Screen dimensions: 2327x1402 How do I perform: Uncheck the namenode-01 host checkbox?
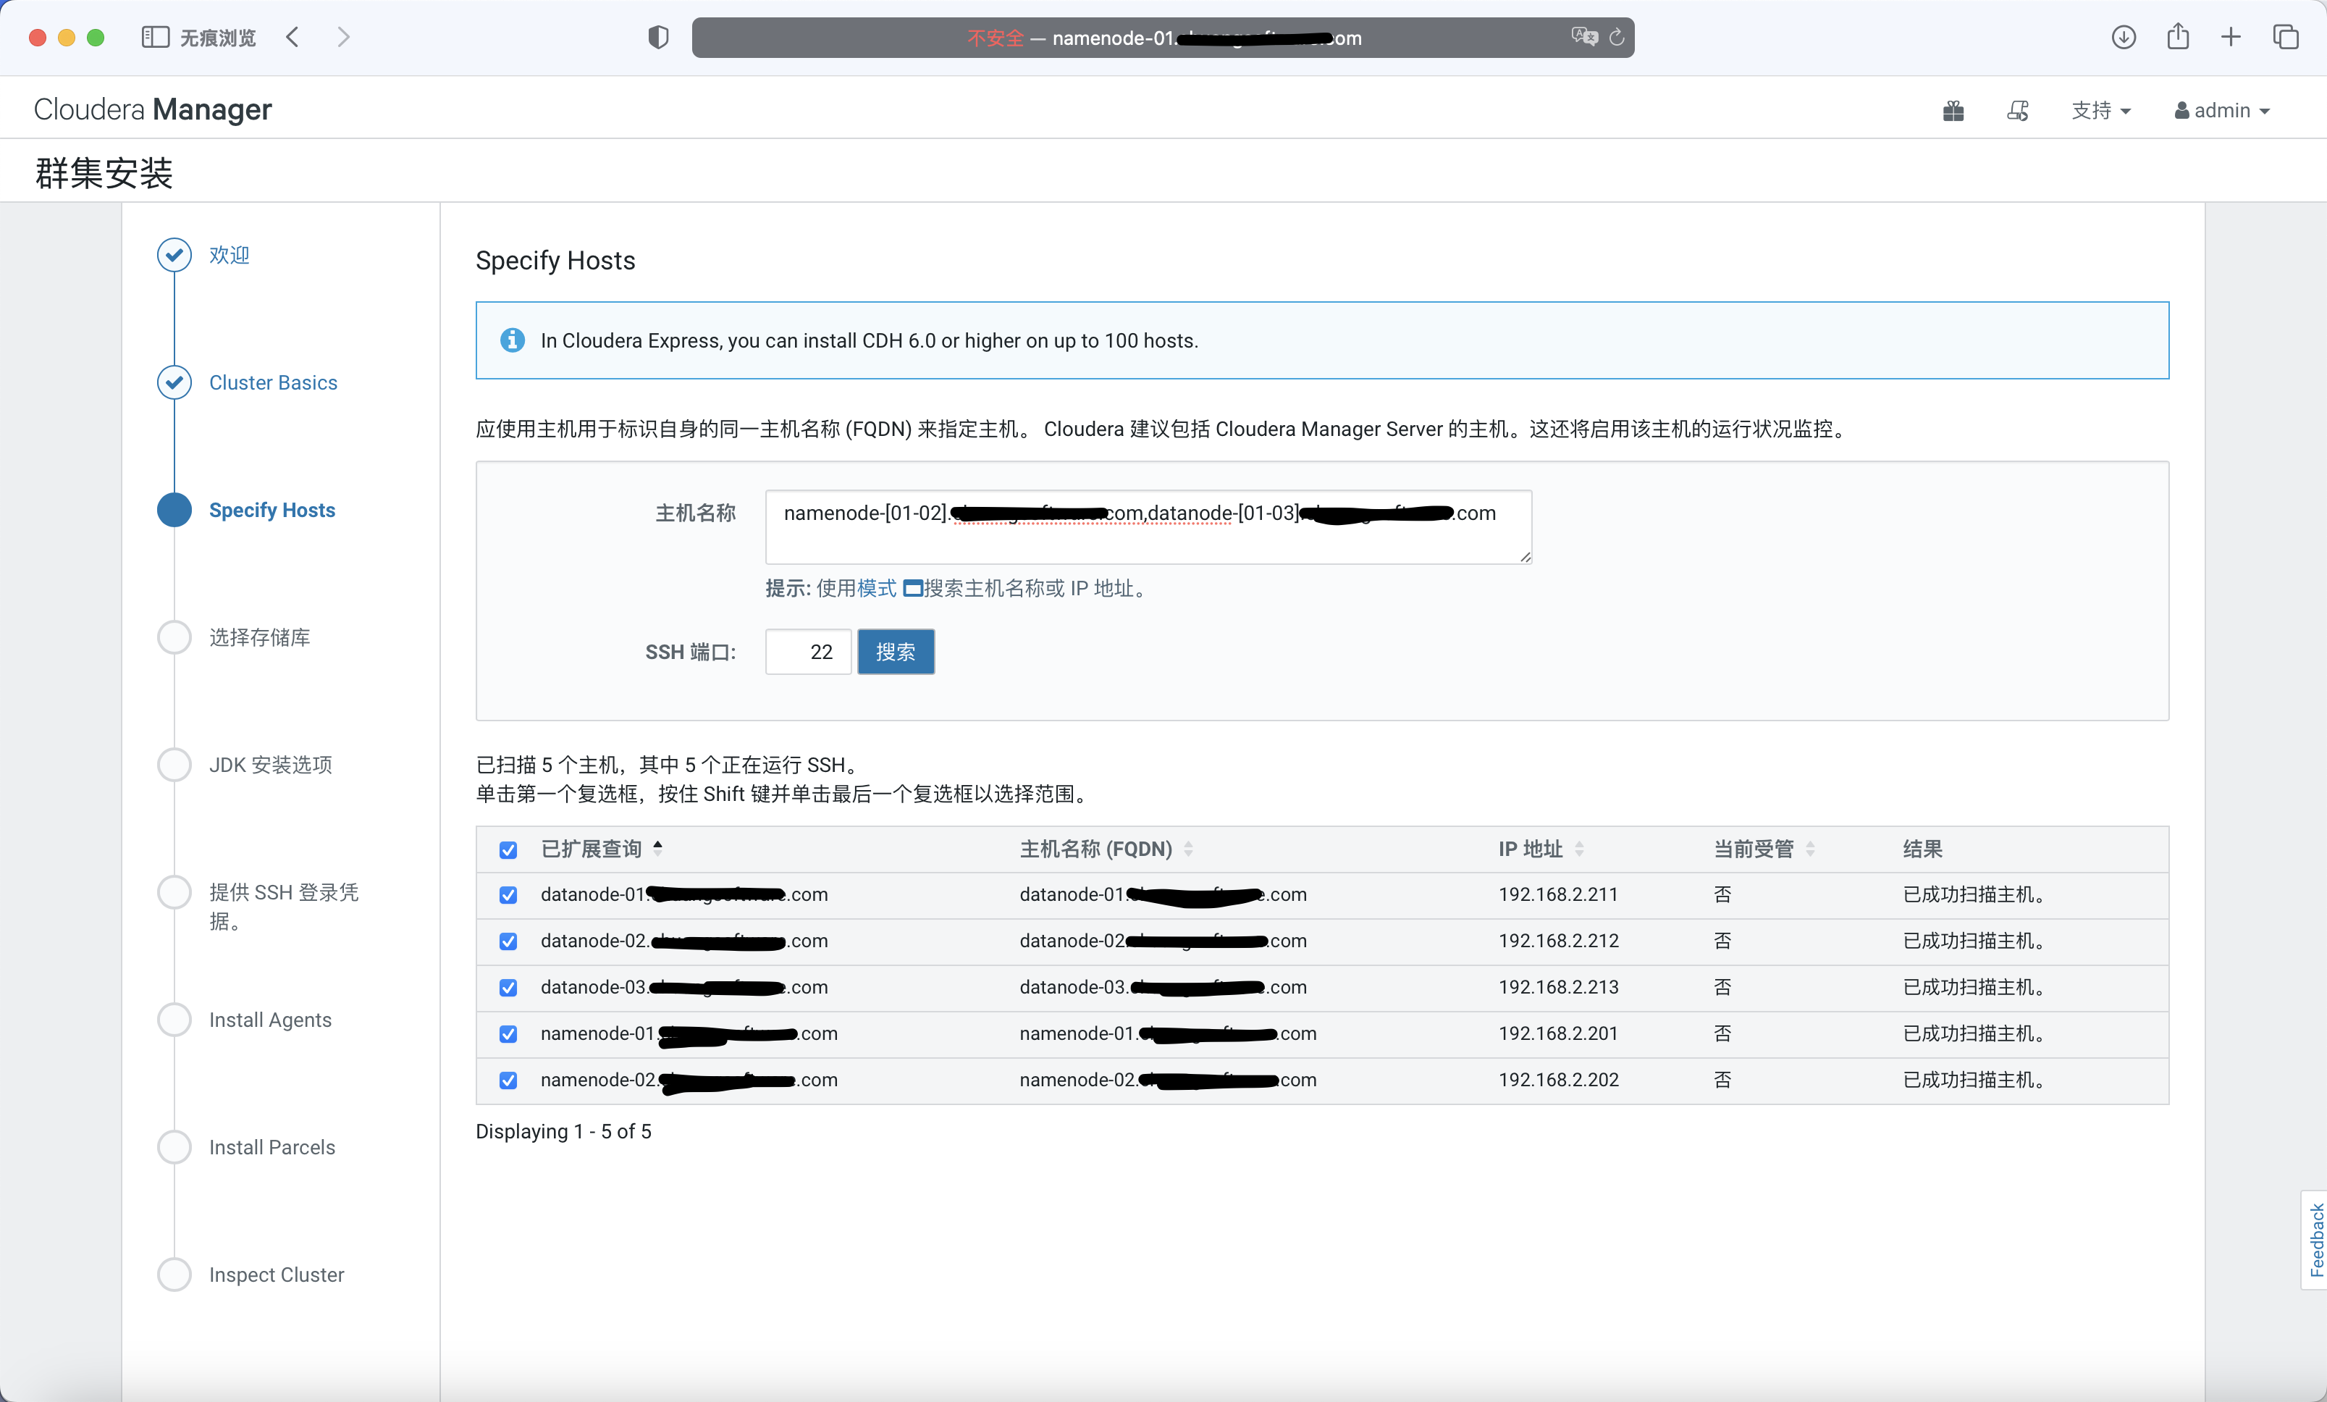pos(508,1035)
